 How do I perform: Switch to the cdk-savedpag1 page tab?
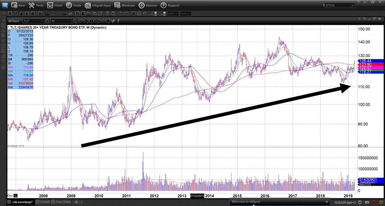click(x=23, y=202)
